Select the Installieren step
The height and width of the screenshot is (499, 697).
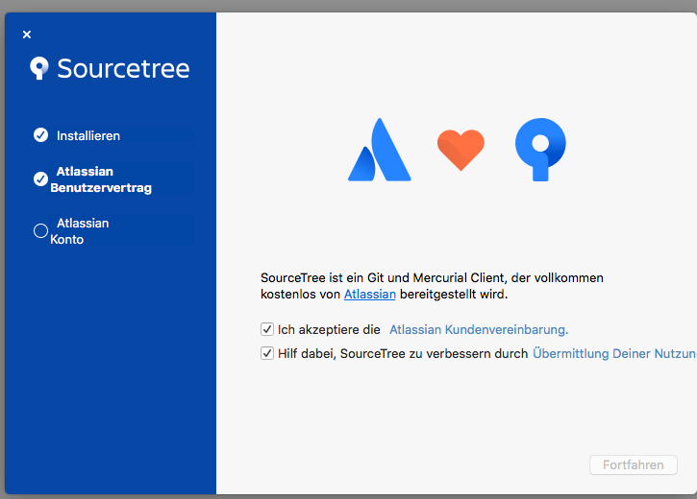(x=88, y=135)
